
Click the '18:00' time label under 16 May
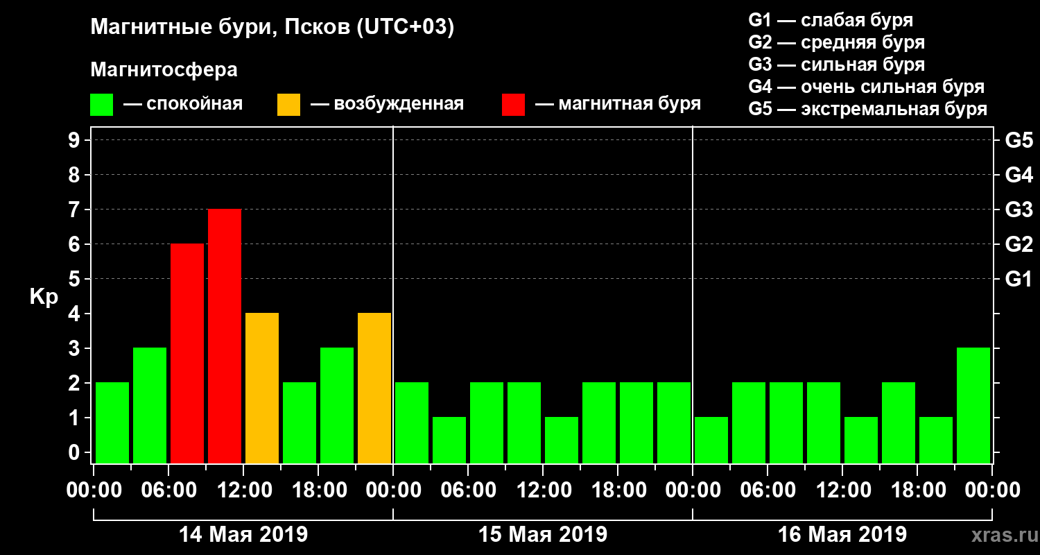917,490
